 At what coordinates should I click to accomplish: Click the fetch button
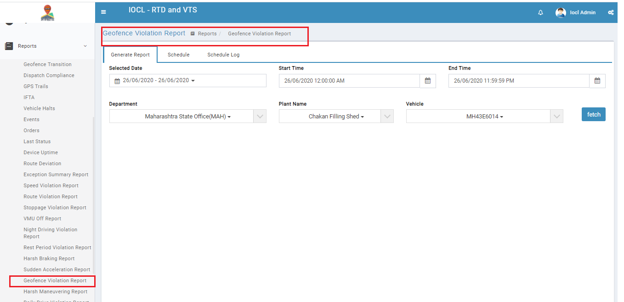click(594, 114)
